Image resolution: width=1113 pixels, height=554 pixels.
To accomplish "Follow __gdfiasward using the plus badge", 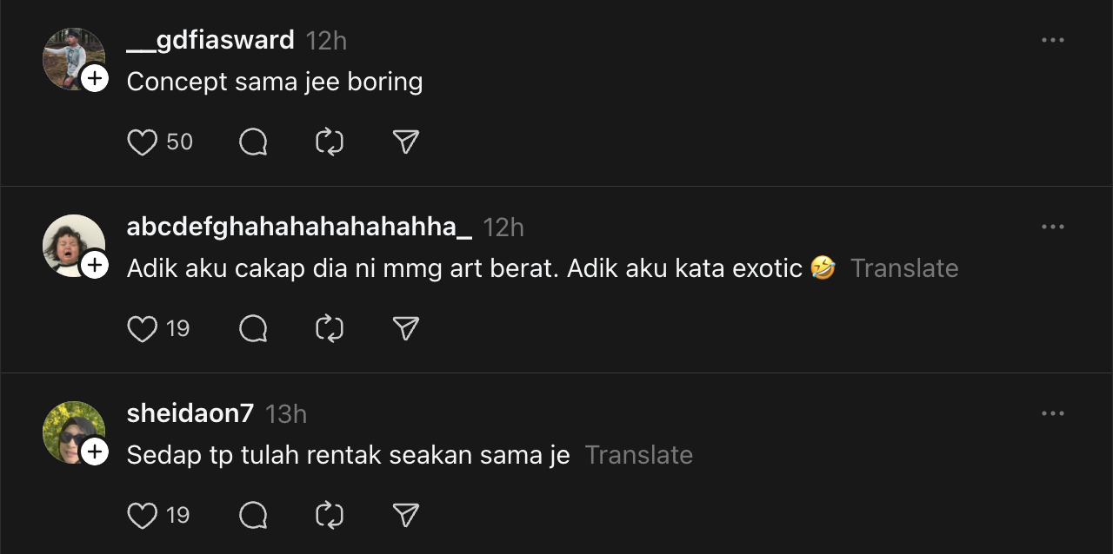I will pyautogui.click(x=95, y=79).
